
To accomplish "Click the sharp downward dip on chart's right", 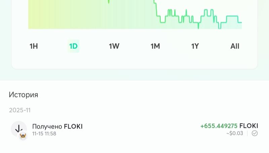I will coord(198,27).
